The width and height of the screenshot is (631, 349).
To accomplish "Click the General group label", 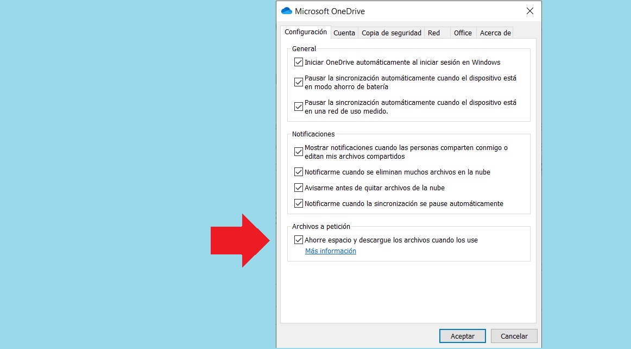I will (x=304, y=49).
